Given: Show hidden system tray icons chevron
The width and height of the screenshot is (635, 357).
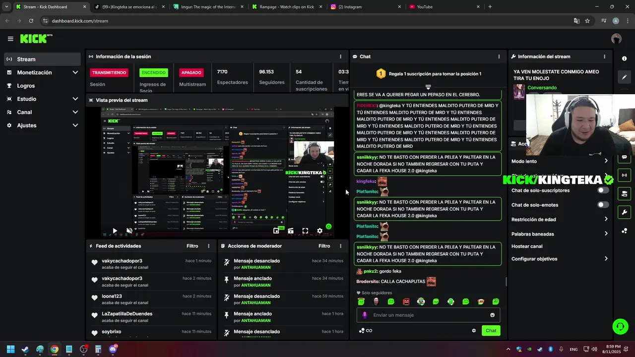Looking at the screenshot, I should [508, 349].
